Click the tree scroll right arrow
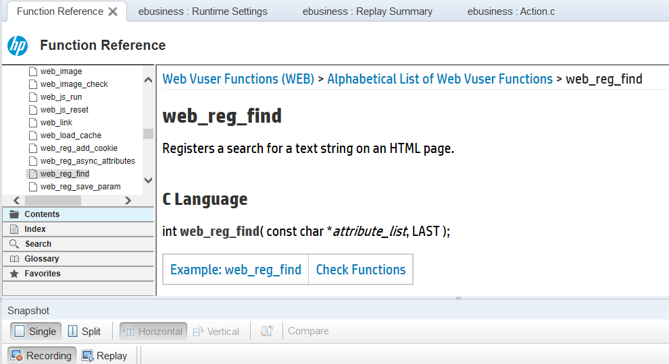The image size is (669, 364). coord(128,200)
